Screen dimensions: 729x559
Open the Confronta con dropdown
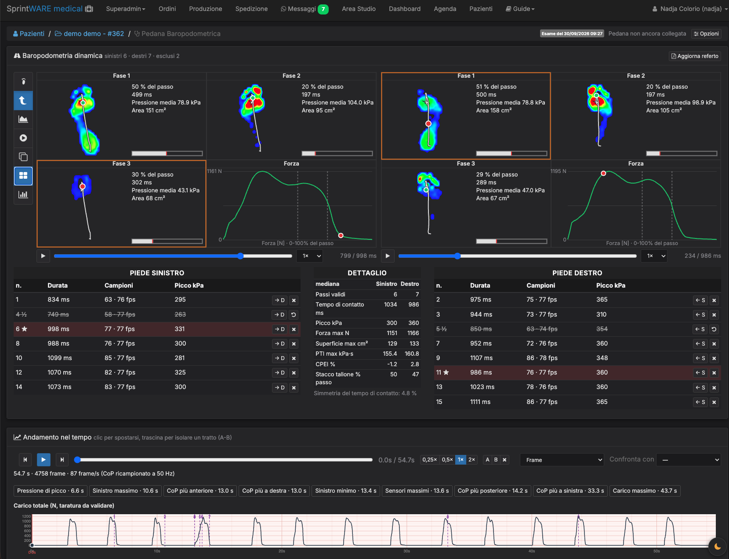pos(689,460)
